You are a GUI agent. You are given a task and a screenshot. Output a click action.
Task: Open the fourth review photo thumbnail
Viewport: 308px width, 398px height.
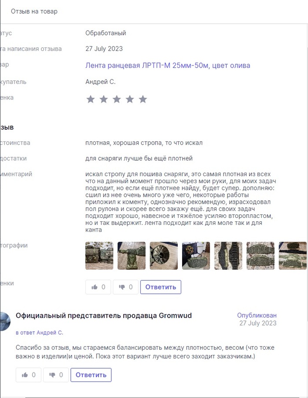click(196, 256)
